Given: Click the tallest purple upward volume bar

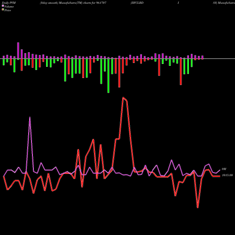Looking at the screenshot, I should (18, 50).
